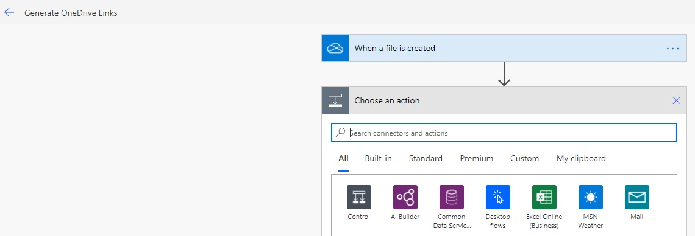Select the Common Data Service connector icon
Viewport: 695px width, 236px height.
(x=452, y=197)
